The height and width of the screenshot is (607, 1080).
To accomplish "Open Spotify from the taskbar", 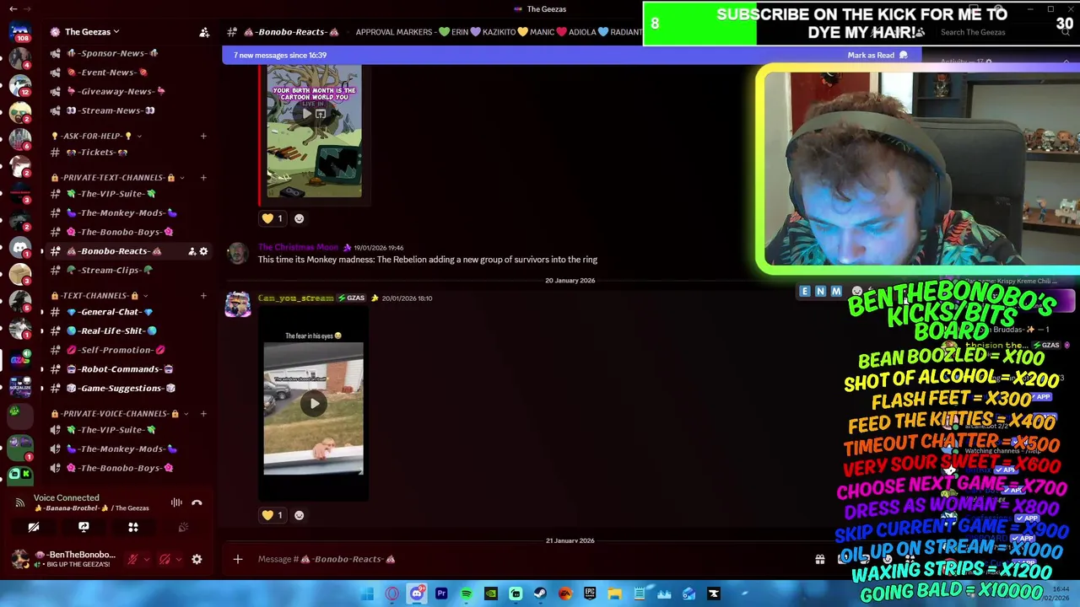I will pyautogui.click(x=466, y=594).
